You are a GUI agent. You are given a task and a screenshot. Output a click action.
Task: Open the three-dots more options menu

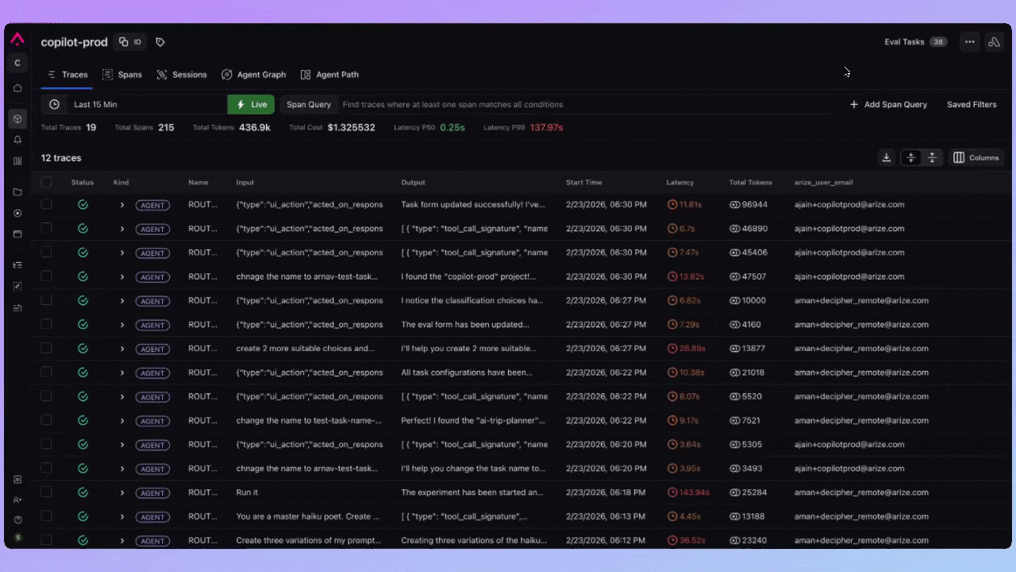(x=969, y=42)
